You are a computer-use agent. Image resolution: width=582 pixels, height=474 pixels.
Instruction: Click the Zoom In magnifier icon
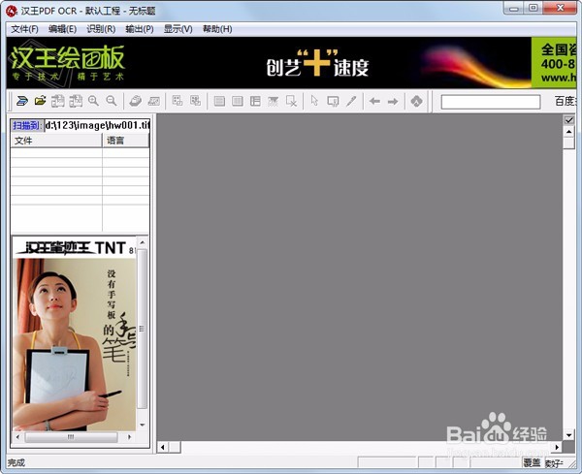pos(93,101)
